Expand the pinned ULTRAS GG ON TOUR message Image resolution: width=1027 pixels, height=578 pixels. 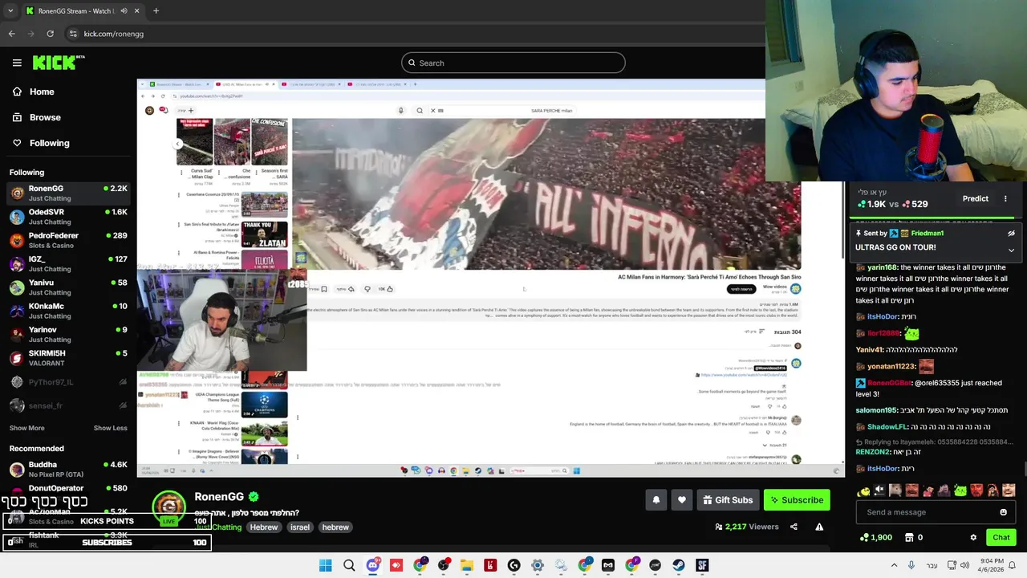coord(1011,250)
